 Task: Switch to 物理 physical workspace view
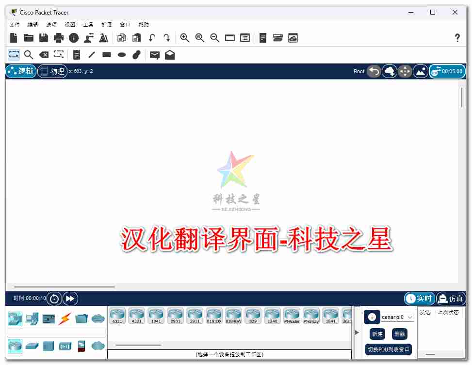(52, 71)
